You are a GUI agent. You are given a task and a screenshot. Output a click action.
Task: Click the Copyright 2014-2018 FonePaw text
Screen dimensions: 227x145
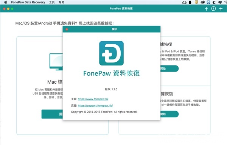tap(104, 112)
